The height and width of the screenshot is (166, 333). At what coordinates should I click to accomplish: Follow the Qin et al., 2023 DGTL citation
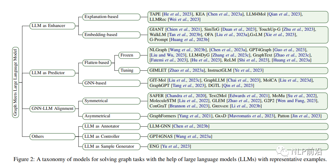(238, 86)
